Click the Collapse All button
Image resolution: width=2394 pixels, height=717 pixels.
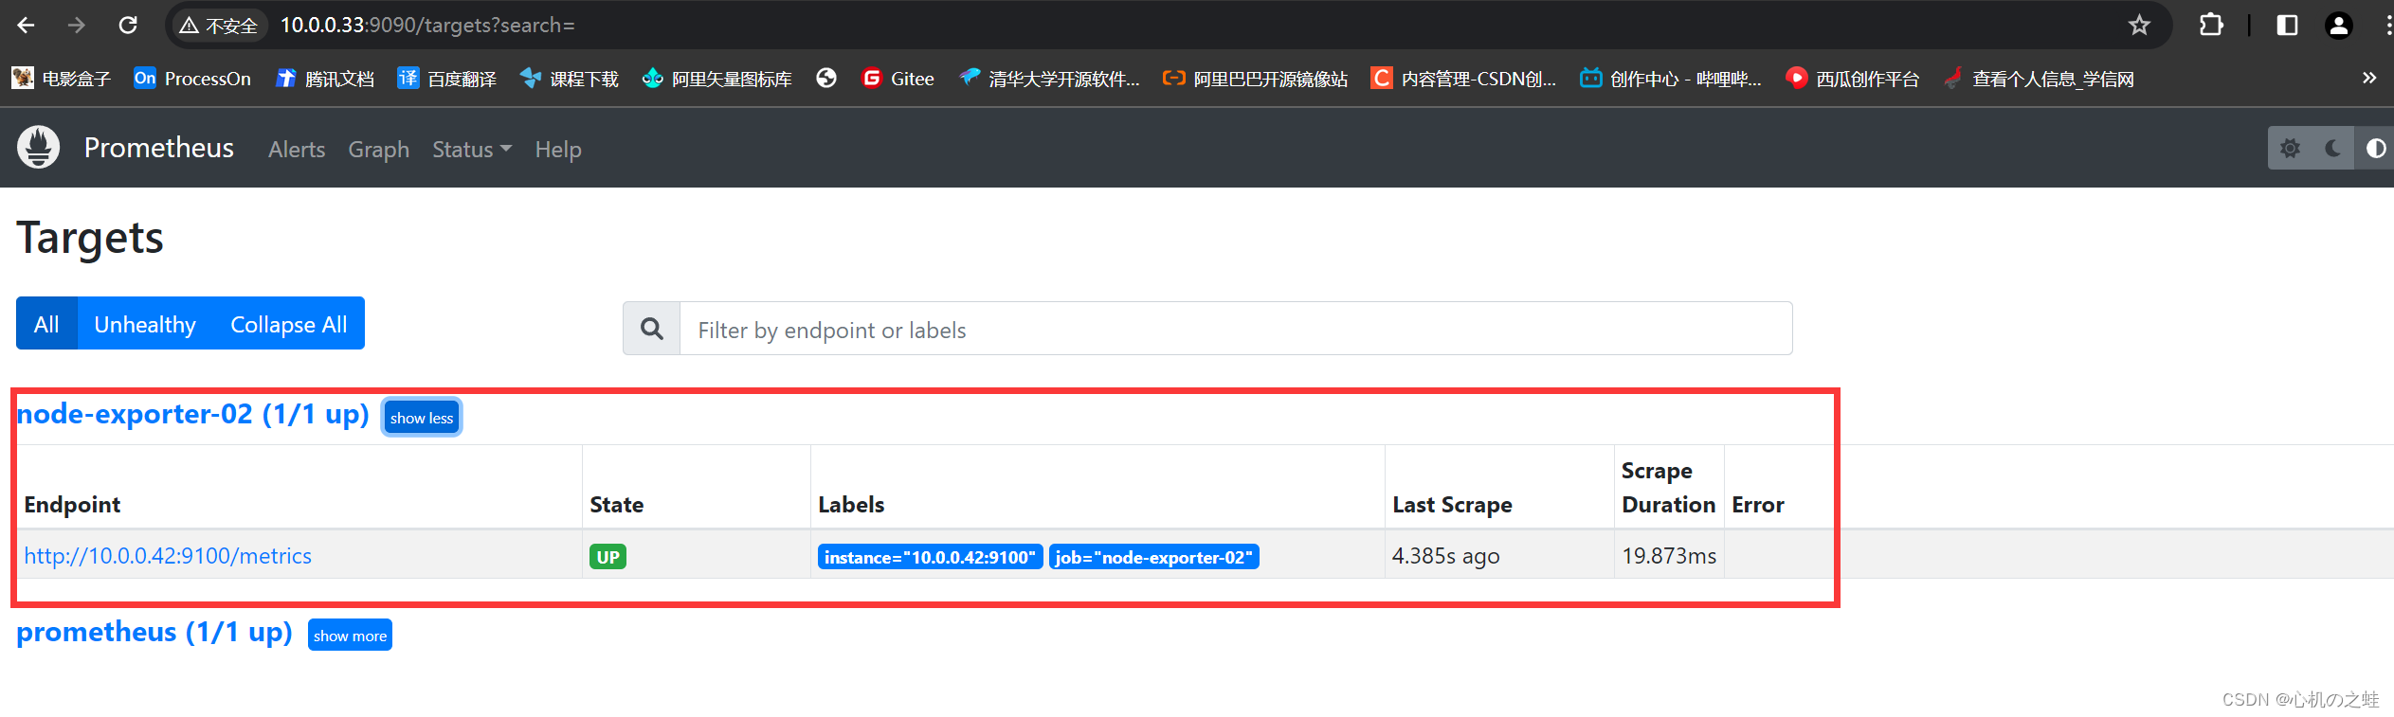pyautogui.click(x=289, y=324)
